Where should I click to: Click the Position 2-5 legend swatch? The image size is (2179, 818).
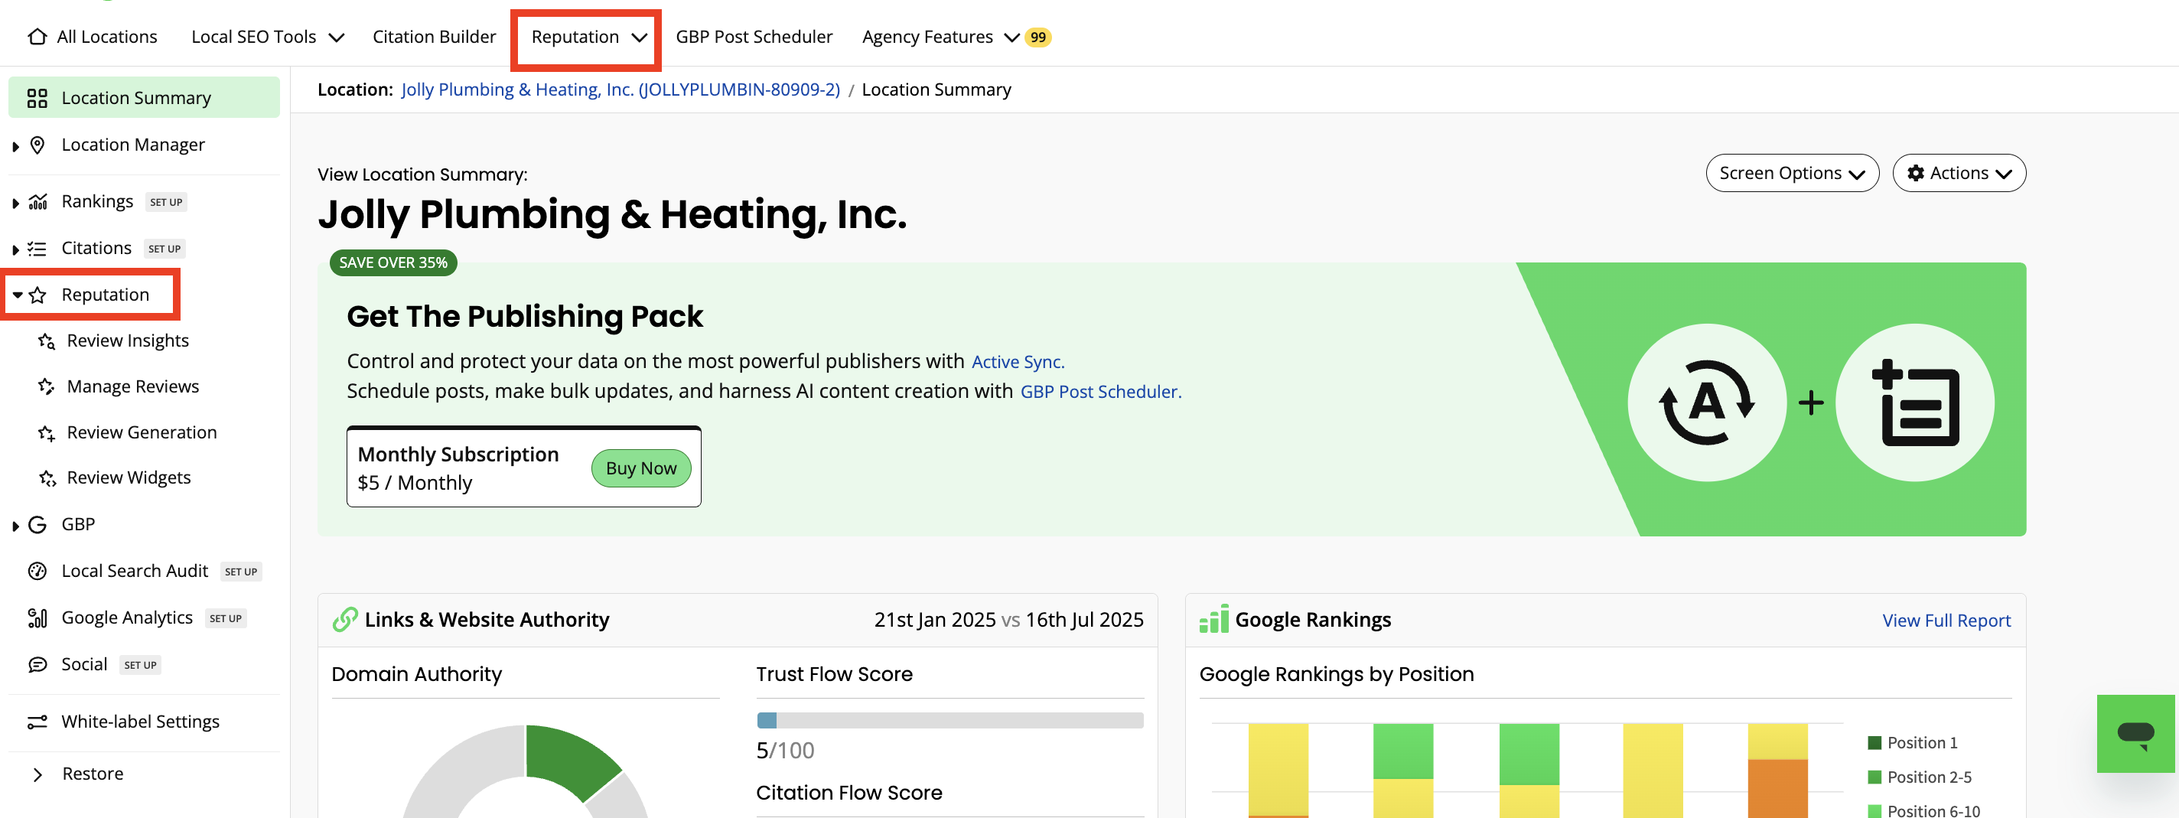pyautogui.click(x=1874, y=777)
